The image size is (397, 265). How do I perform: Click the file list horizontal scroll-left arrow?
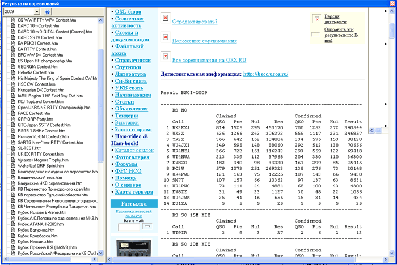point(6,259)
